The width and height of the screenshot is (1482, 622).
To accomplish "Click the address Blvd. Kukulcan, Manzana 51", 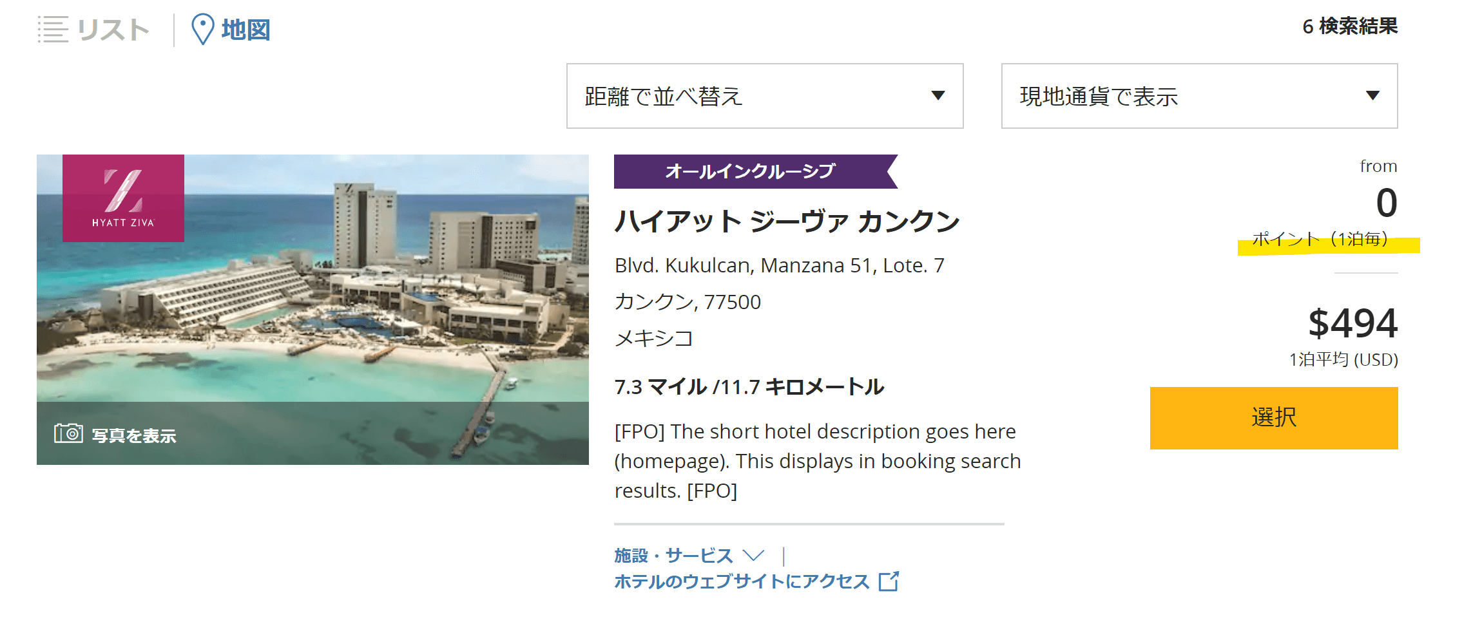I will [x=780, y=265].
